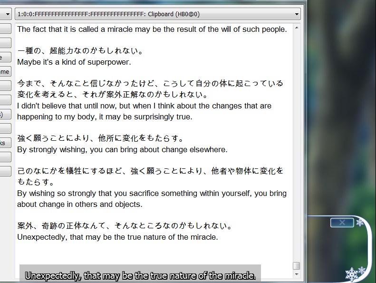Click the line "By wishing so strongly that you sacrifice..."
Screen dimensions: 376x283
tap(152, 193)
